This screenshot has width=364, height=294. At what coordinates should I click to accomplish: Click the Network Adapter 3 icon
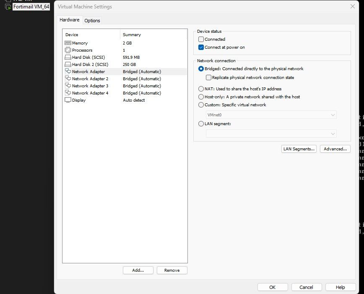click(68, 86)
